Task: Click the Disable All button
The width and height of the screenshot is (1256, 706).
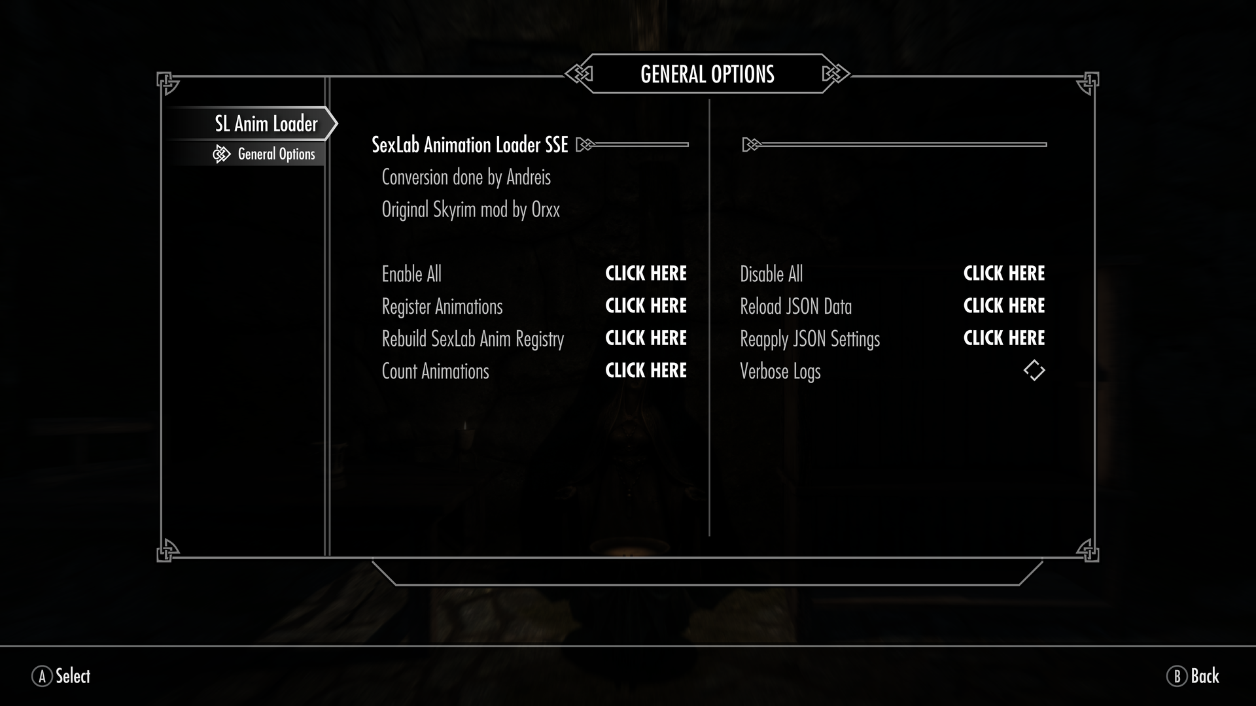Action: click(x=1004, y=273)
